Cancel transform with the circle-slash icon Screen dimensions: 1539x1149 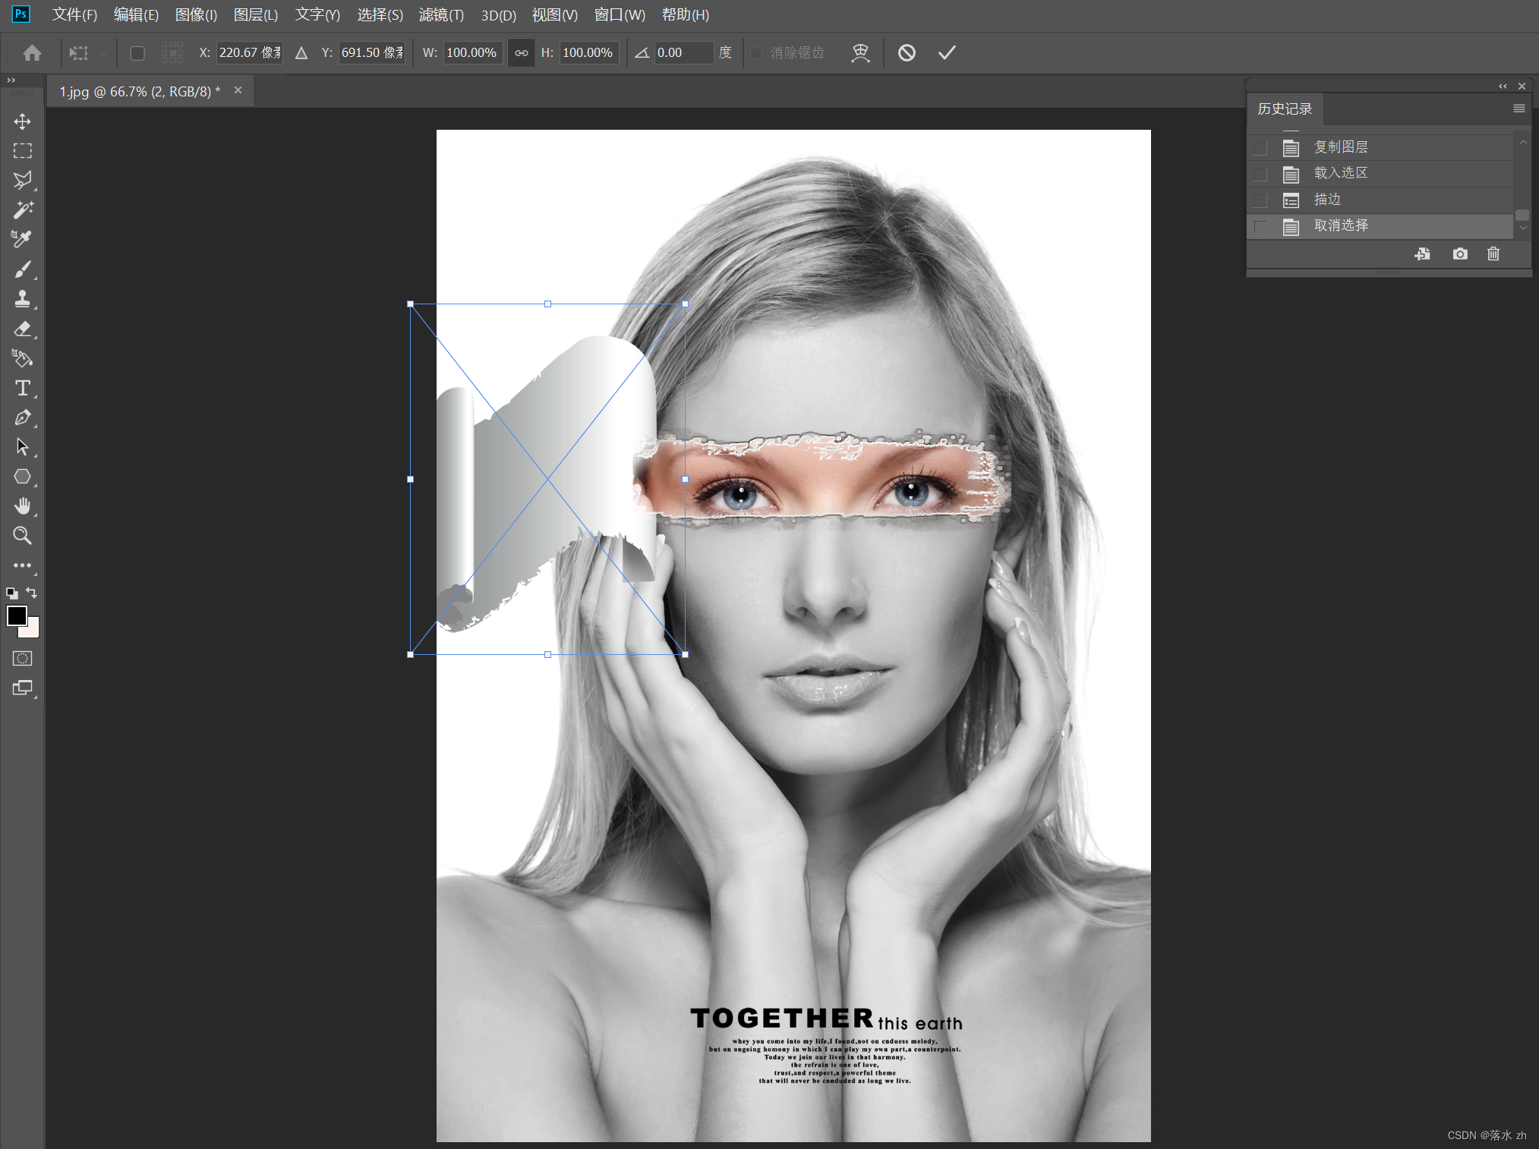[x=907, y=52]
